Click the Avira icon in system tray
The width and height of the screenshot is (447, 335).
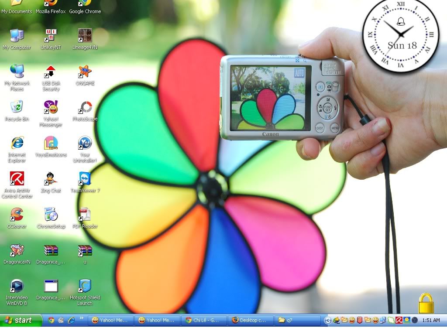399,320
